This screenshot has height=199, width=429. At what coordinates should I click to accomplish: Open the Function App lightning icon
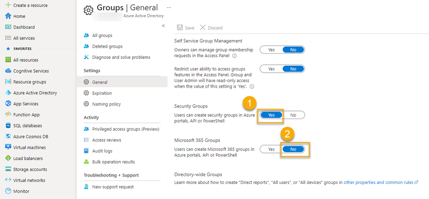click(x=8, y=115)
